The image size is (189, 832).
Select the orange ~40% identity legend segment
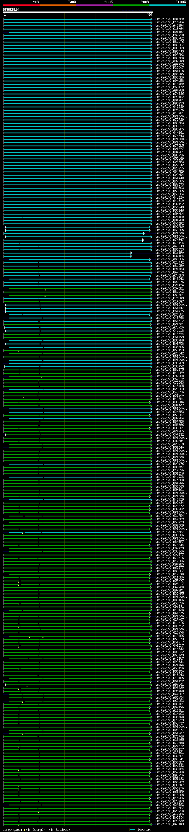coord(58,6)
